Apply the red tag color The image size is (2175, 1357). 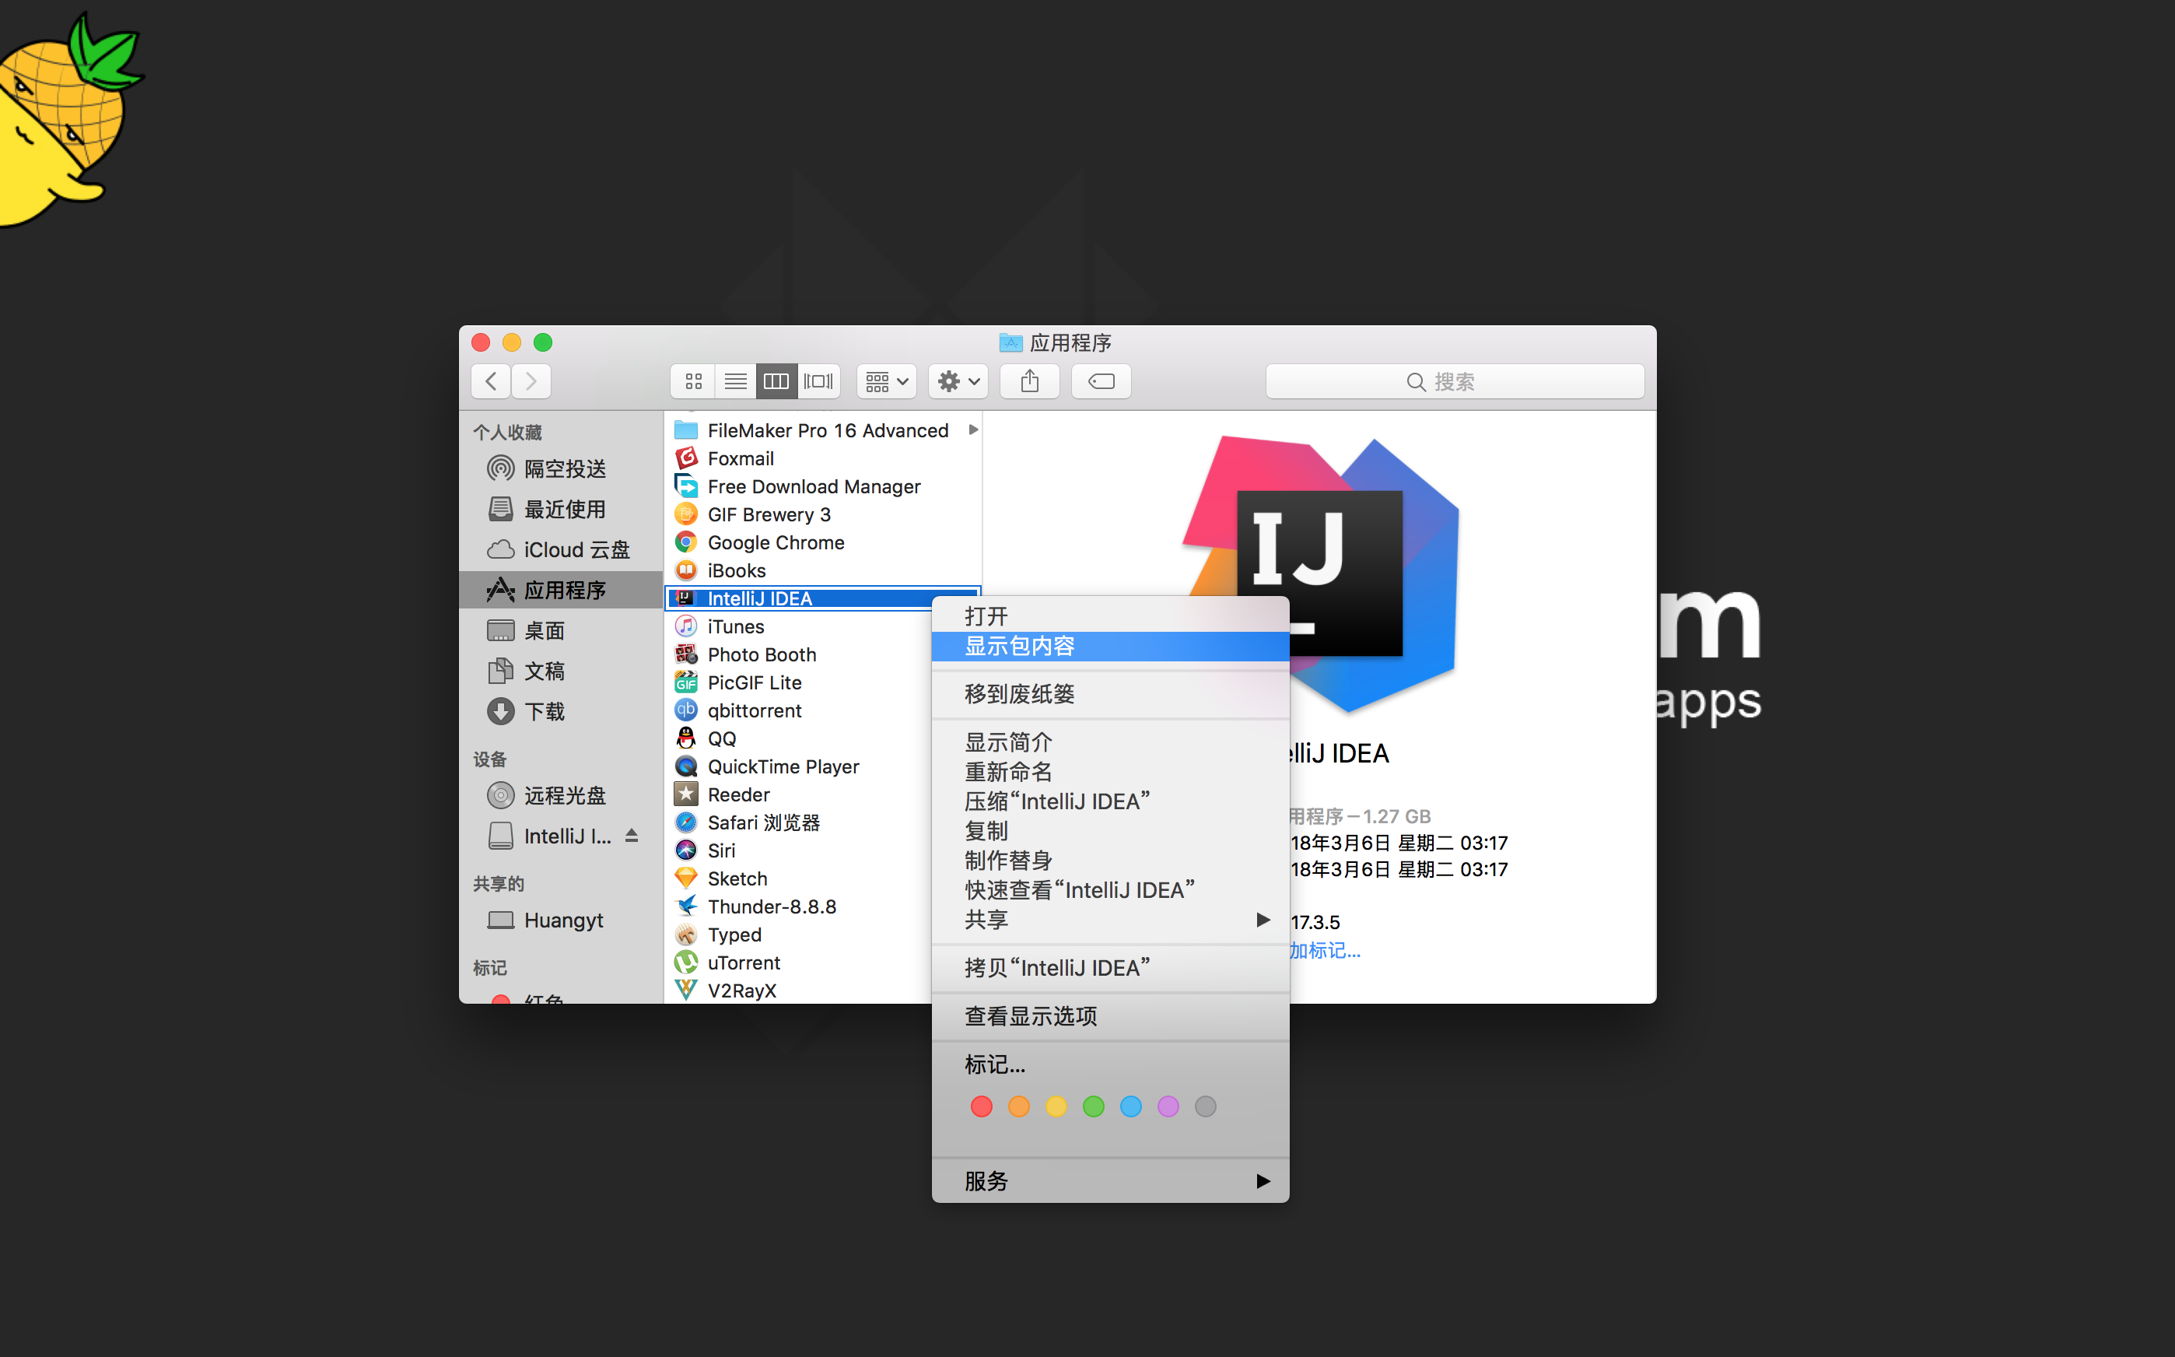click(x=982, y=1106)
